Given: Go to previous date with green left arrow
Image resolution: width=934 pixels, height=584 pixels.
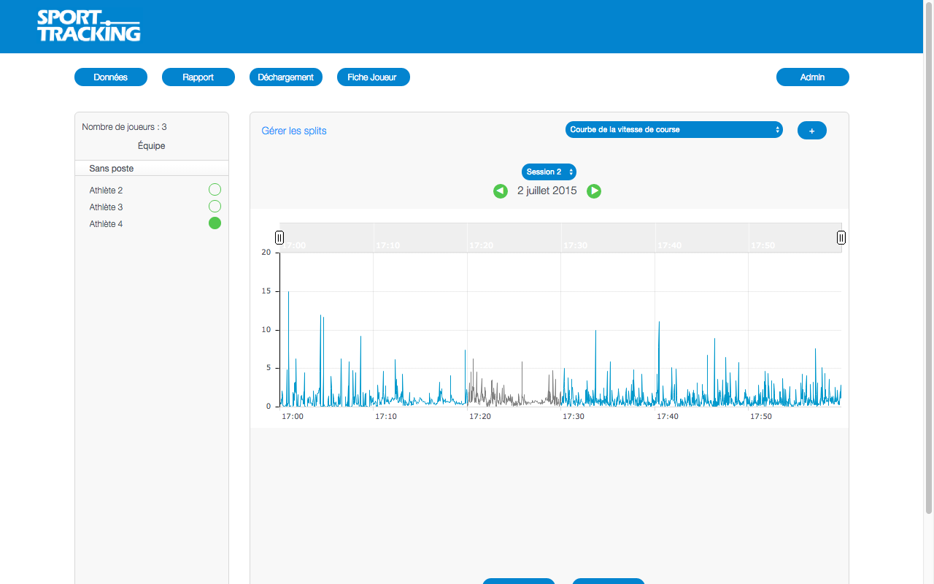Looking at the screenshot, I should coord(500,191).
